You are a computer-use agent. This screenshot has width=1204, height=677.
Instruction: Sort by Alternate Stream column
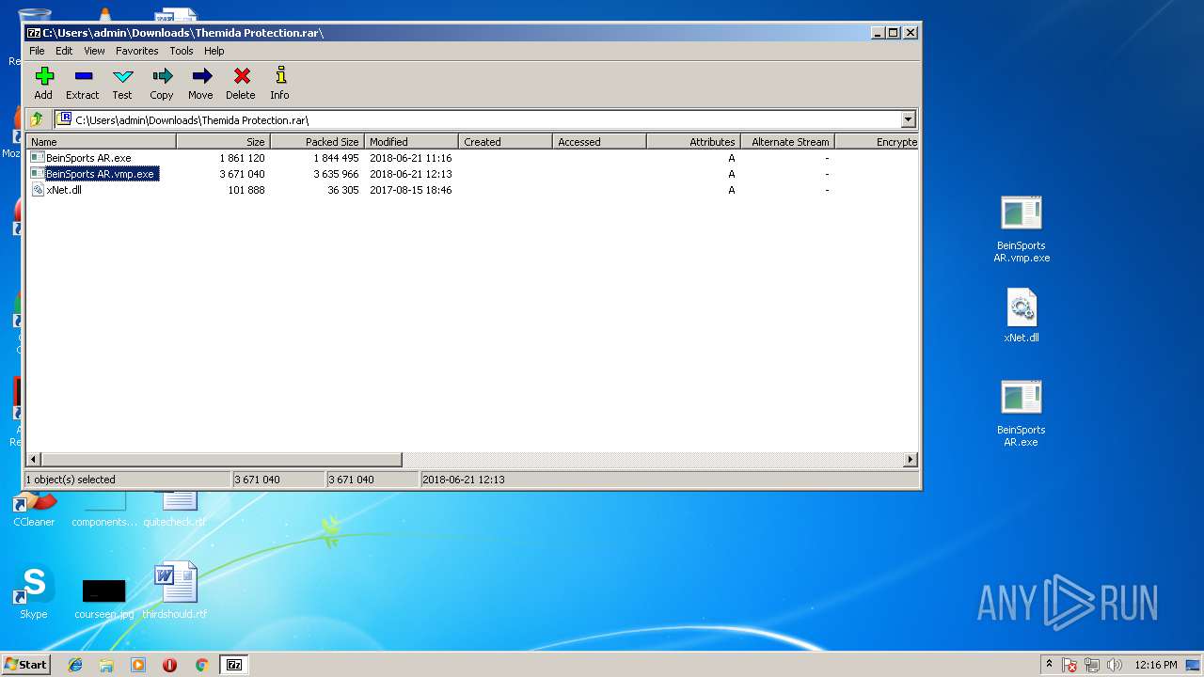pyautogui.click(x=788, y=142)
